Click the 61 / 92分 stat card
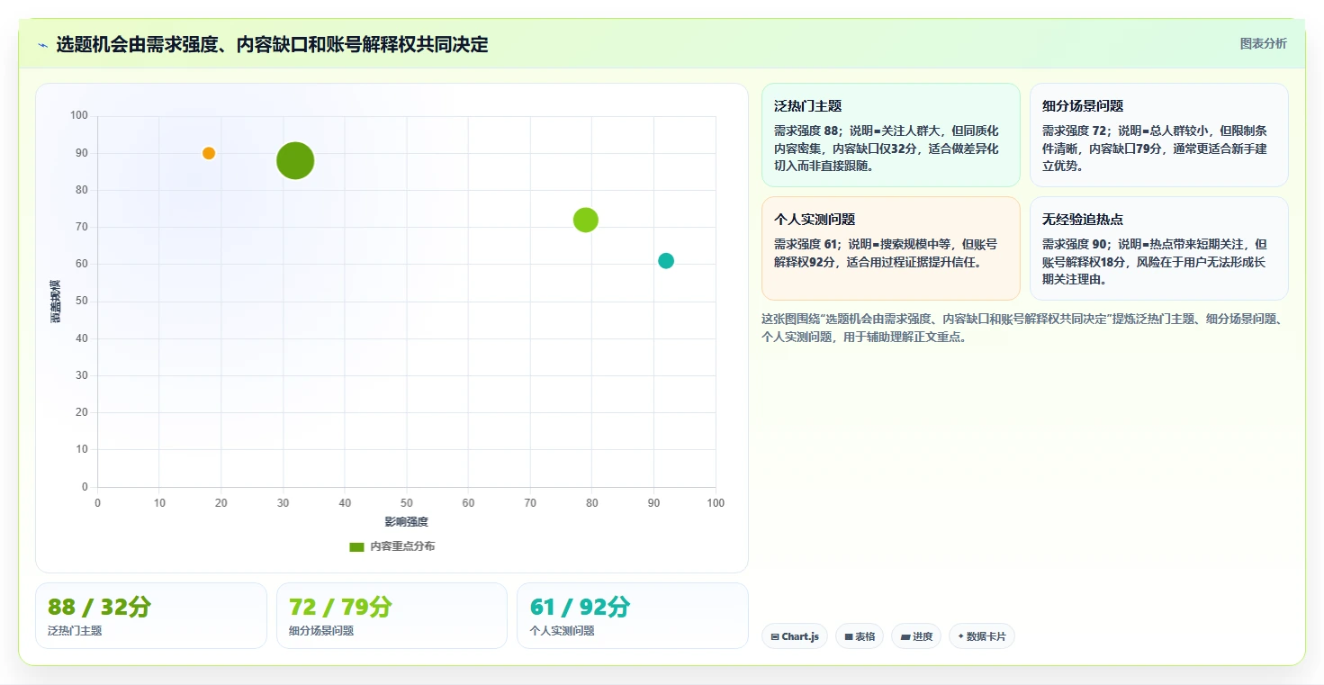The height and width of the screenshot is (685, 1324). [633, 616]
